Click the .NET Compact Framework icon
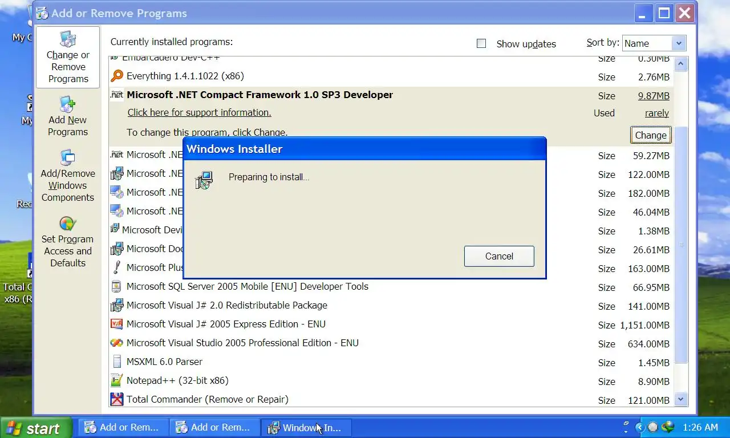 coord(116,95)
